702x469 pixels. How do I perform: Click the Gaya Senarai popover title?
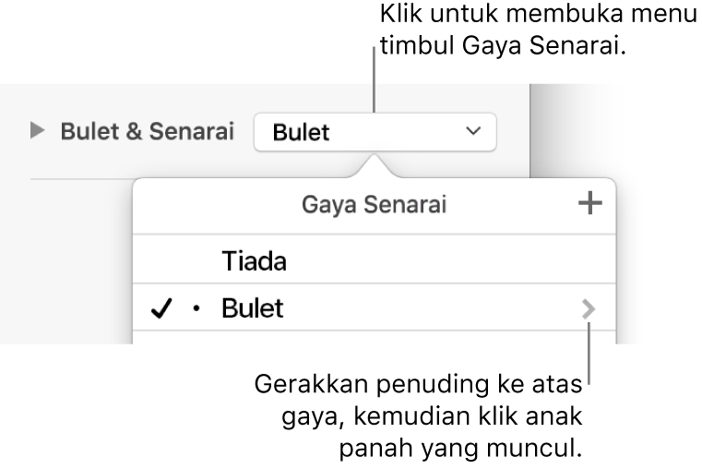click(x=374, y=205)
